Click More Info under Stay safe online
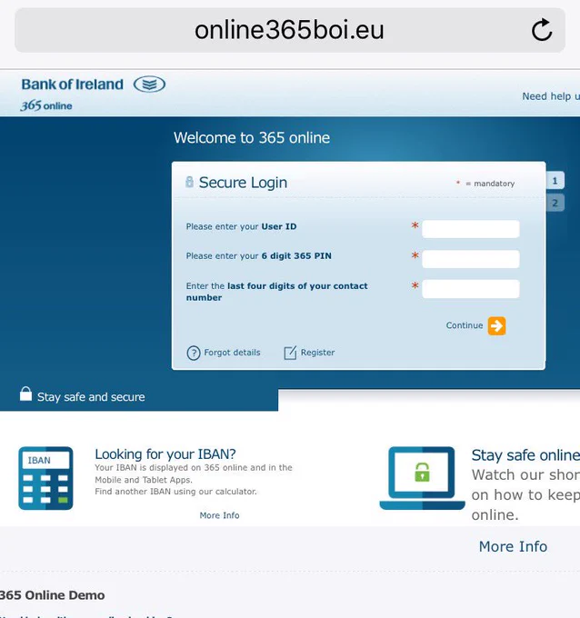 (x=513, y=546)
